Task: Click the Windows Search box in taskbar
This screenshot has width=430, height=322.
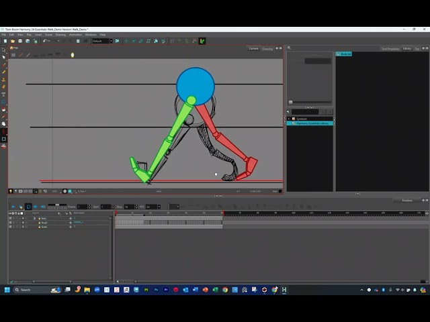Action: tap(38, 290)
